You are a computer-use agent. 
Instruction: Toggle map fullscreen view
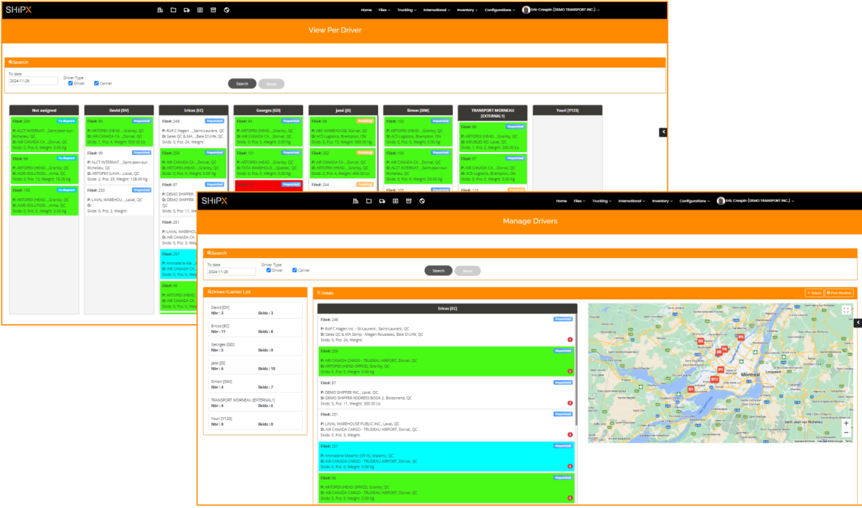coord(846,310)
